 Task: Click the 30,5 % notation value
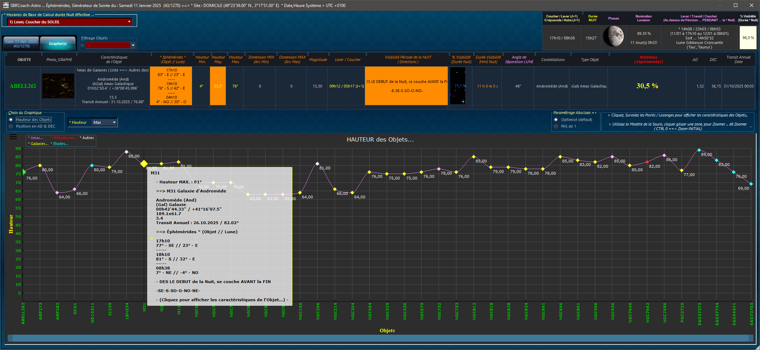pyautogui.click(x=647, y=86)
